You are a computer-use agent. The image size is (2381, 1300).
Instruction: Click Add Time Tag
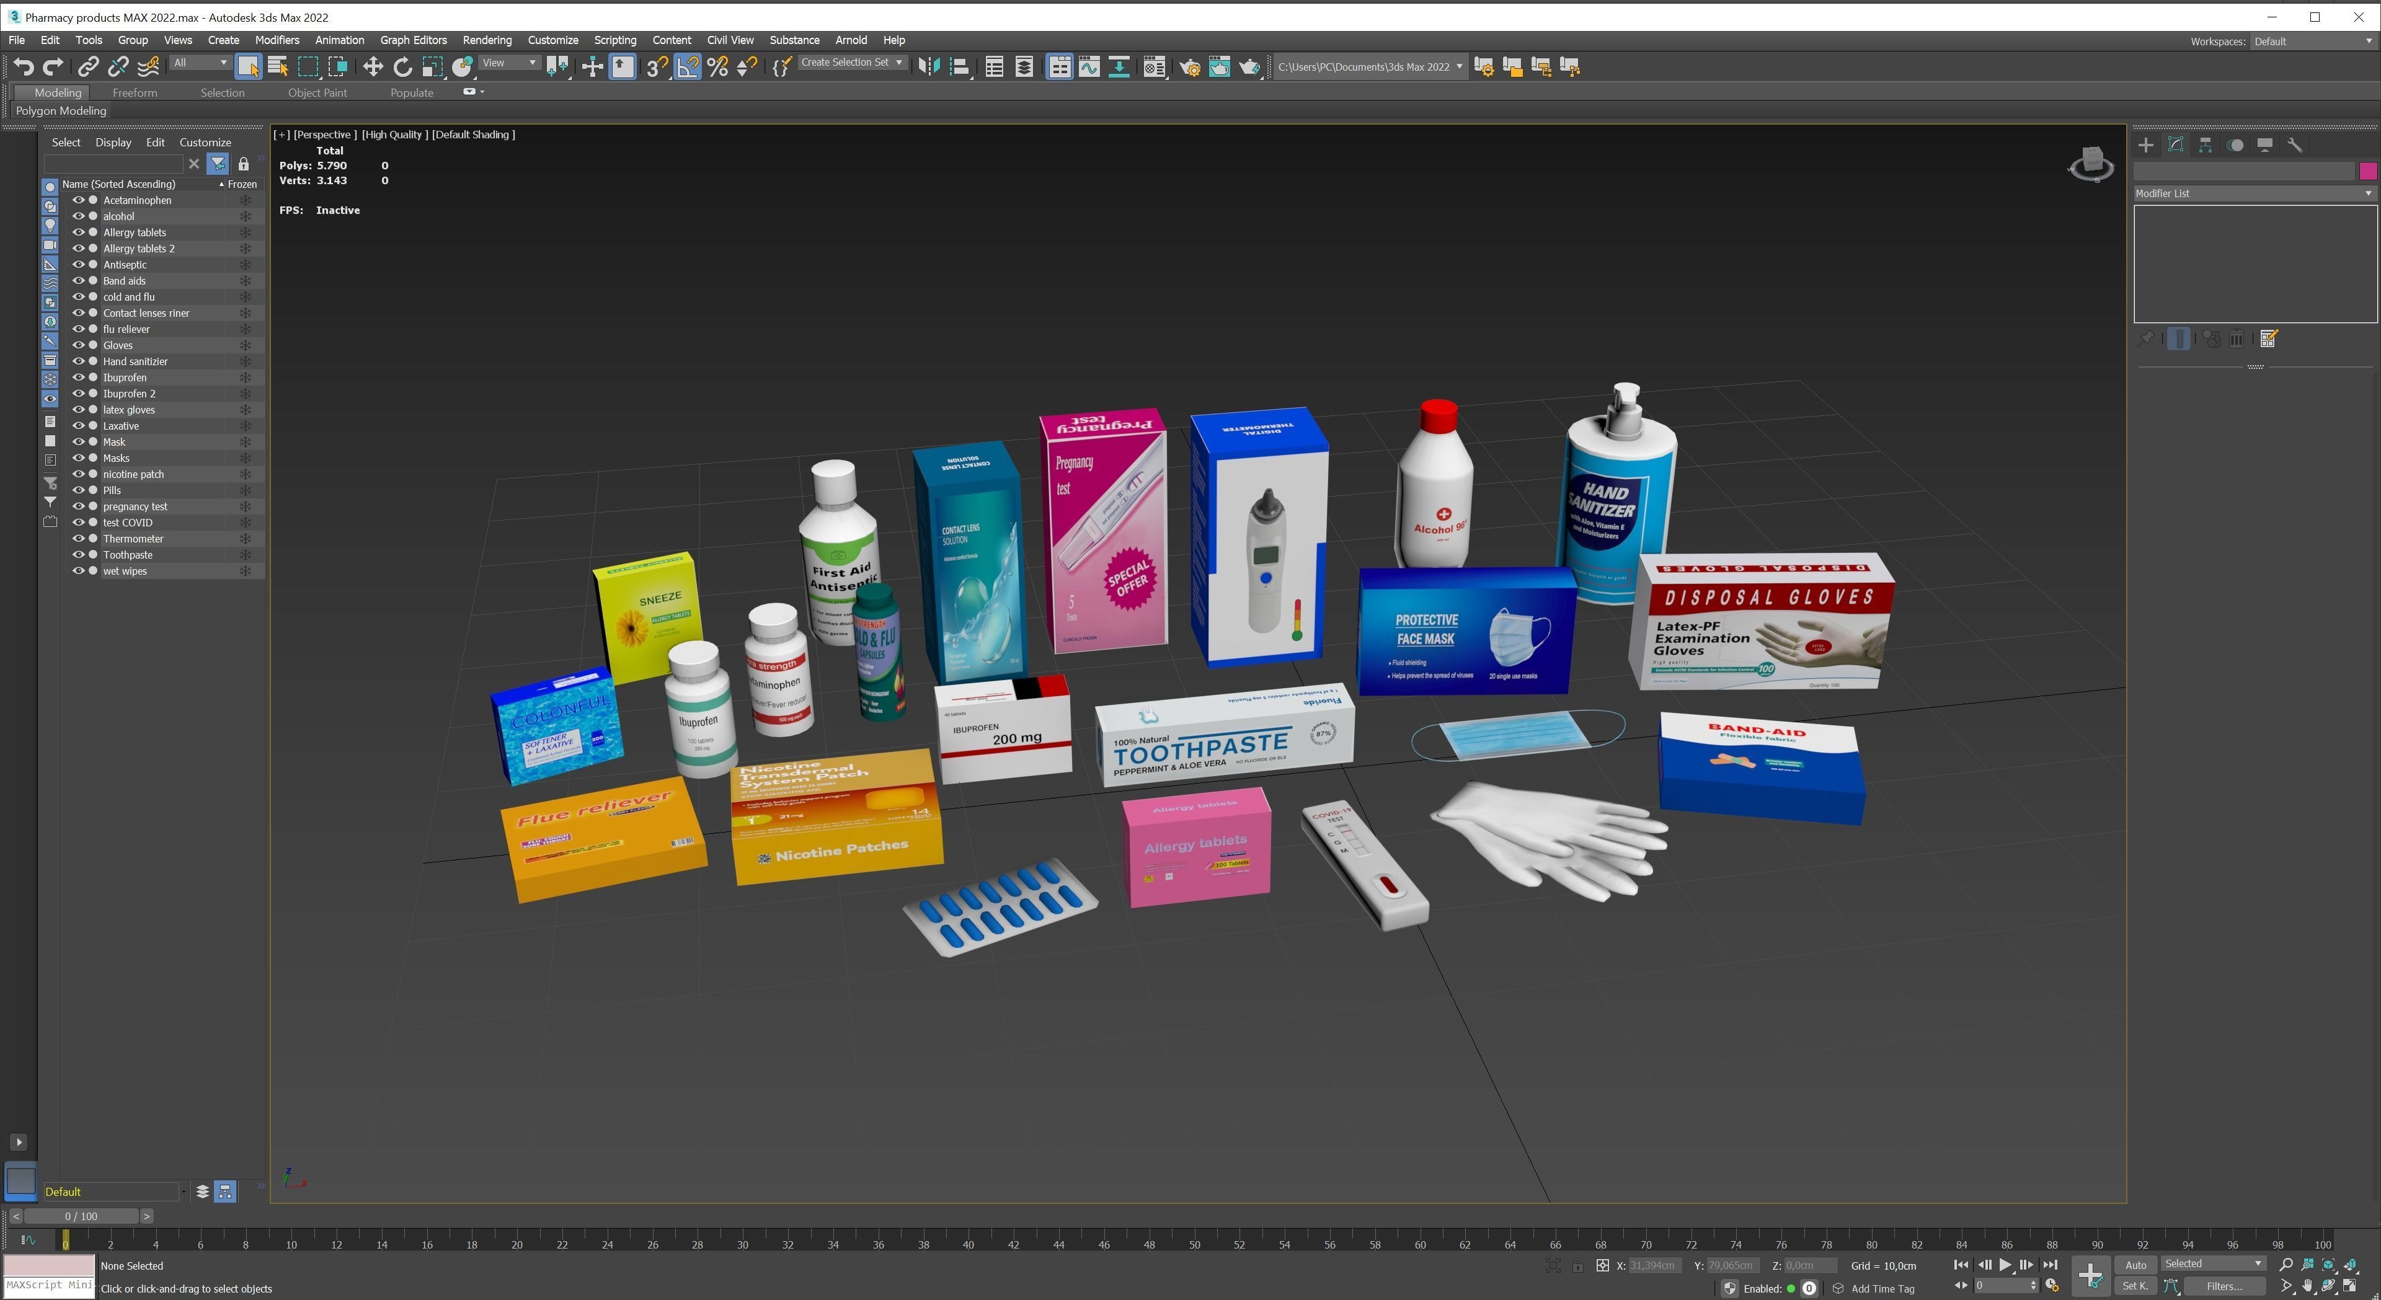[x=1883, y=1289]
